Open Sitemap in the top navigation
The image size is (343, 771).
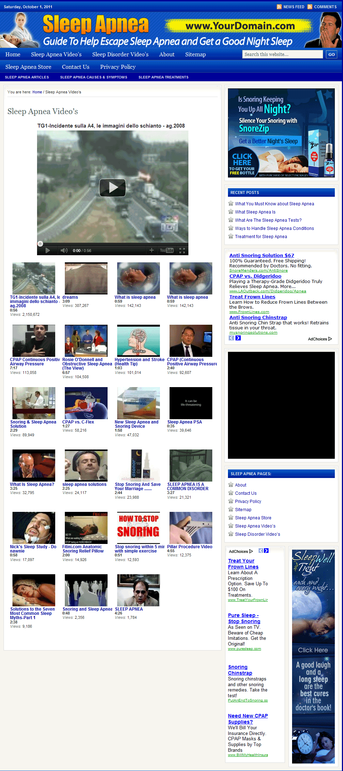(196, 55)
